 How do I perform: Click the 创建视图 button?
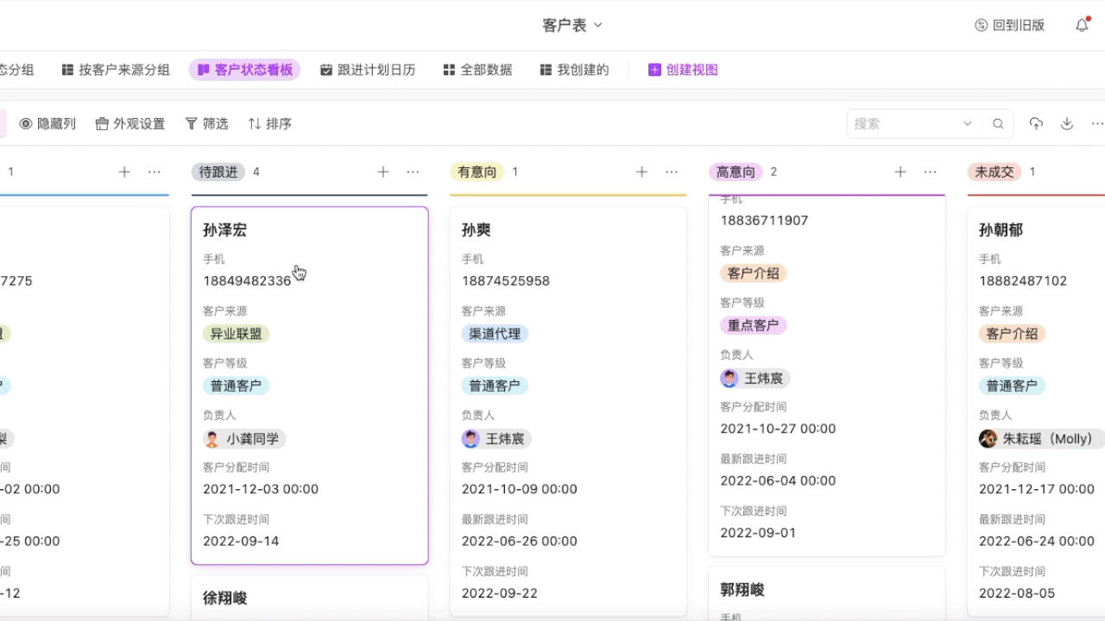683,70
